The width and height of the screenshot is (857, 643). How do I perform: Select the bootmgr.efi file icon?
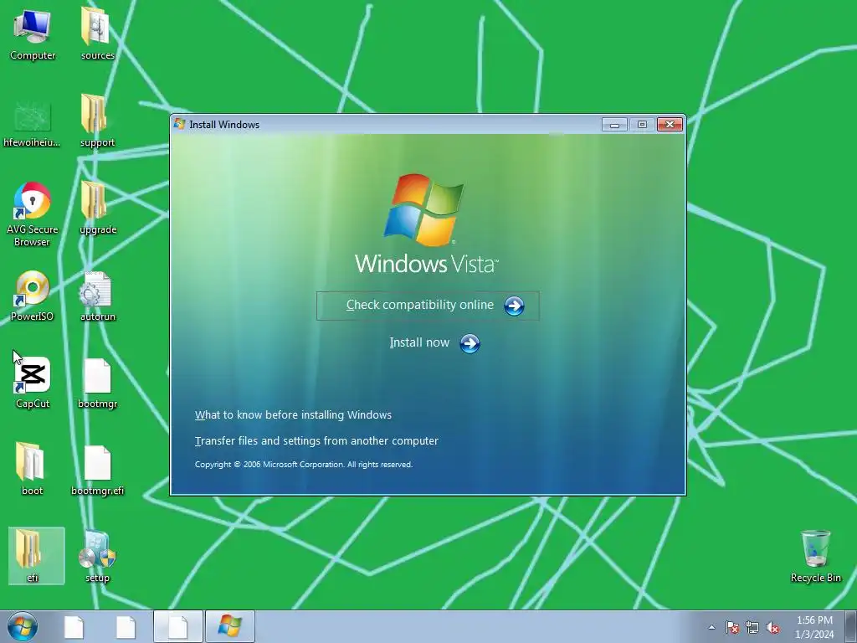click(x=97, y=471)
